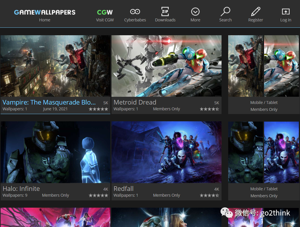The width and height of the screenshot is (300, 227).
Task: Open the Halo mobile wallpaper thumbnail
Action: coord(246,152)
